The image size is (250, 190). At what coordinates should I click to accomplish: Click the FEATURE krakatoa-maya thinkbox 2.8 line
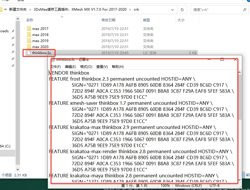point(134,176)
